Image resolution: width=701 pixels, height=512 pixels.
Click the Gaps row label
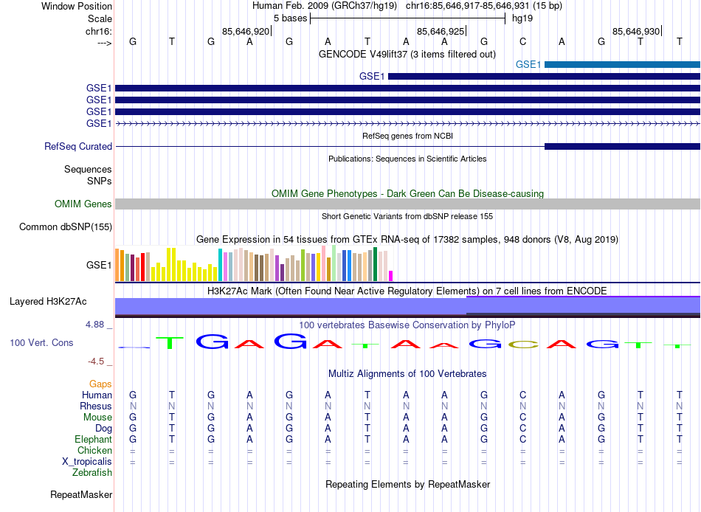(100, 384)
